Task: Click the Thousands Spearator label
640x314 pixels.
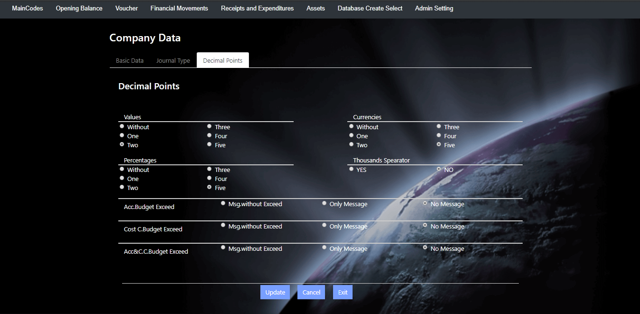Action: click(x=382, y=161)
